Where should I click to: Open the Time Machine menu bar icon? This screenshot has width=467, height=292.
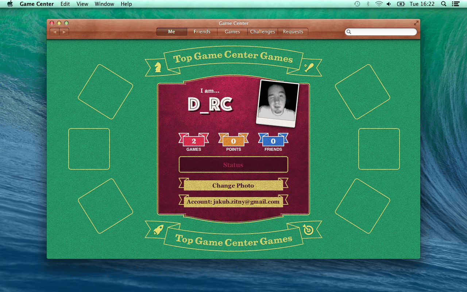point(357,4)
